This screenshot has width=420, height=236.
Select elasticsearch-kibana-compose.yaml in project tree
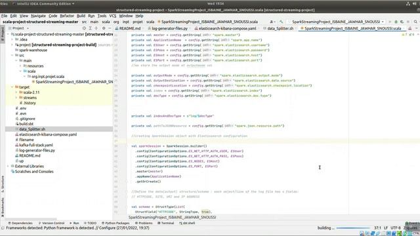(x=48, y=134)
